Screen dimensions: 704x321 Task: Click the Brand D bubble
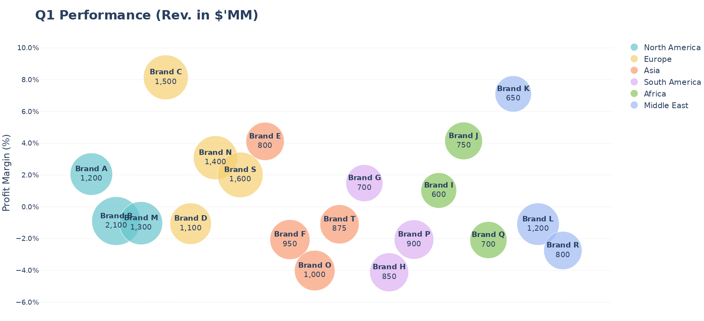(191, 224)
